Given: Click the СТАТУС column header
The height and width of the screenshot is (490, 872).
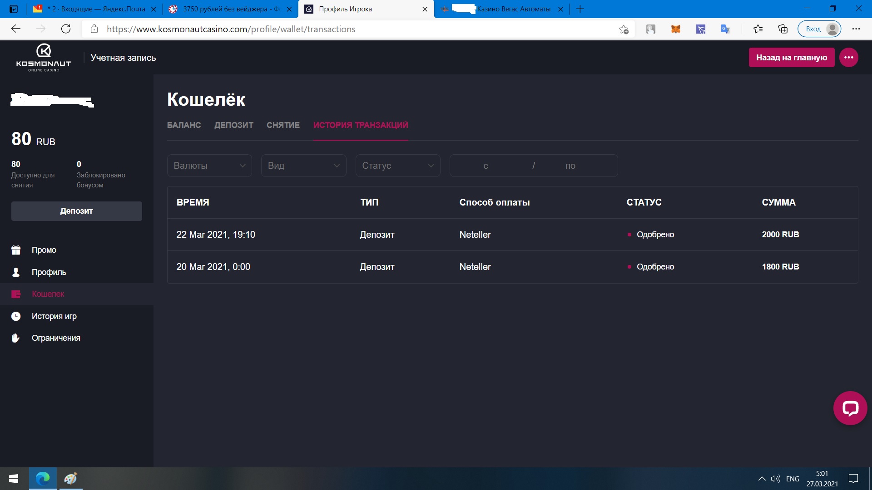Looking at the screenshot, I should [644, 202].
